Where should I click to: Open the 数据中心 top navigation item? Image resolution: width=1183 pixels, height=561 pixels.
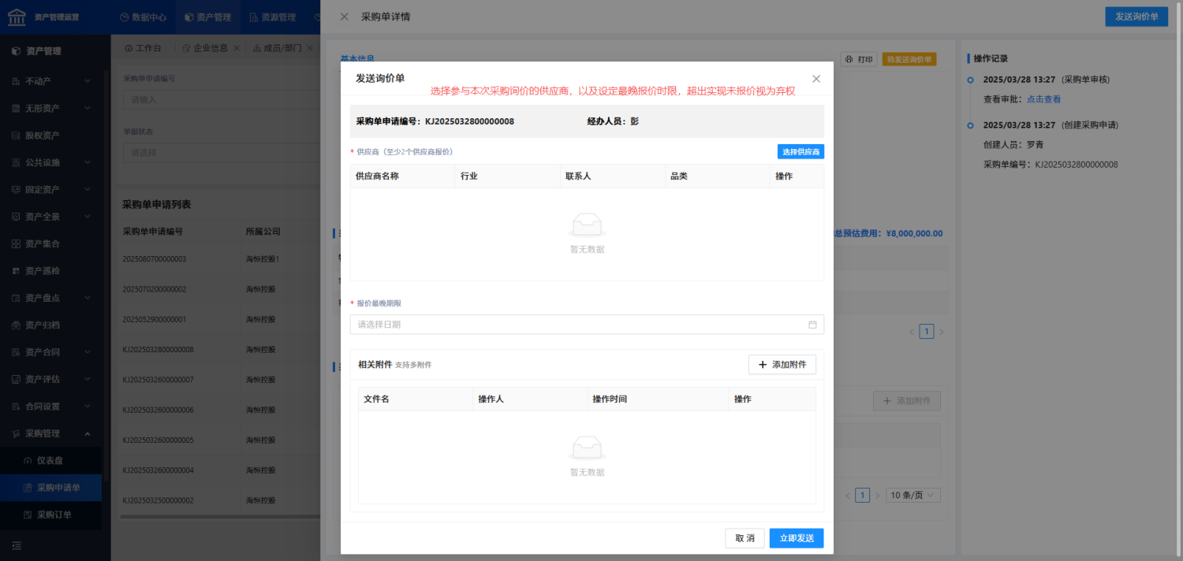click(143, 17)
